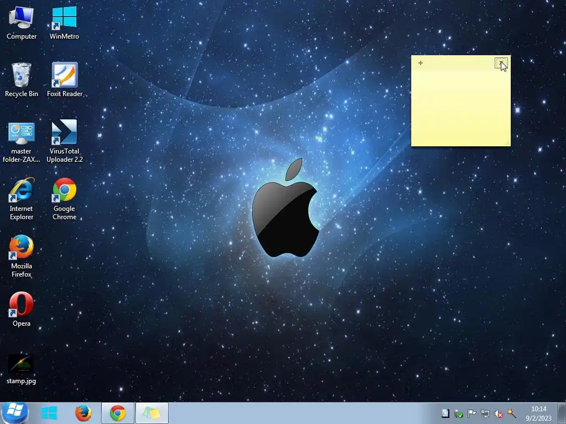Viewport: 566px width, 424px height.
Task: Select the Foxit Reader shortcut
Action: click(65, 79)
